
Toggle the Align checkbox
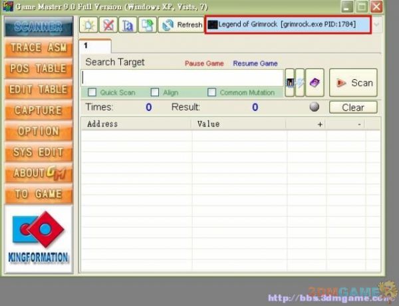[x=155, y=92]
